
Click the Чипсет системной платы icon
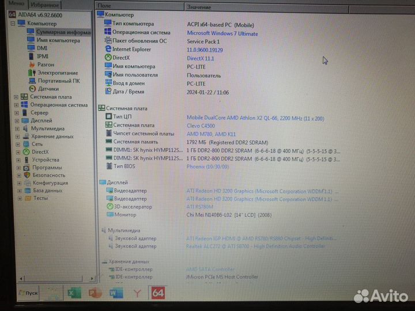pos(109,133)
